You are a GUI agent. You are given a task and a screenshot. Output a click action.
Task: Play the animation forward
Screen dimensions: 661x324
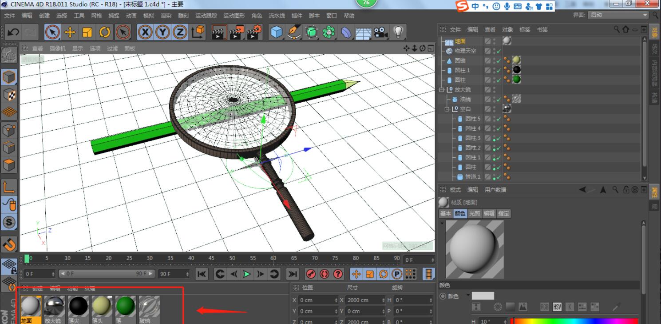[x=247, y=274]
